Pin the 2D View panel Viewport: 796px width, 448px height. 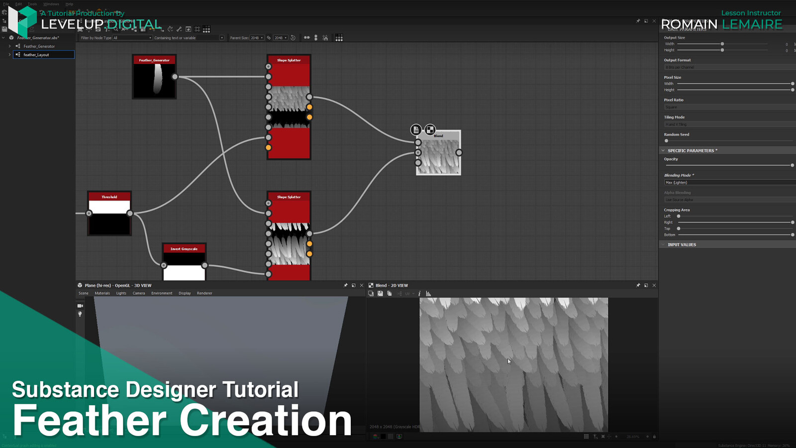[638, 285]
